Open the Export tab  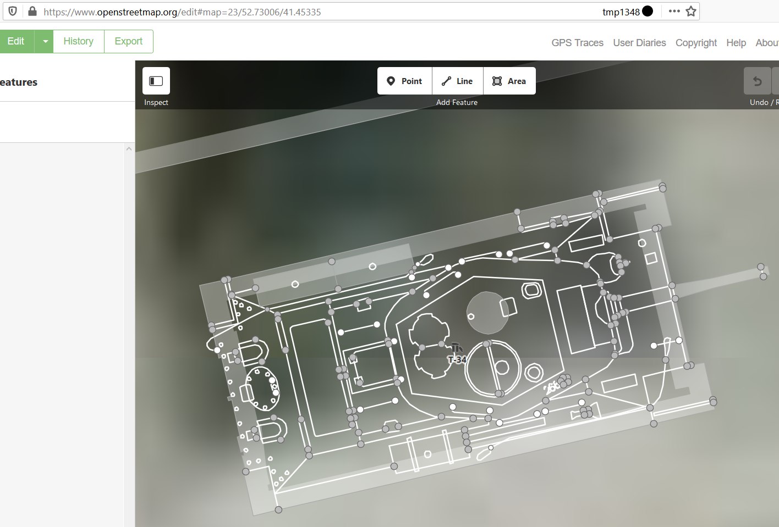point(129,41)
